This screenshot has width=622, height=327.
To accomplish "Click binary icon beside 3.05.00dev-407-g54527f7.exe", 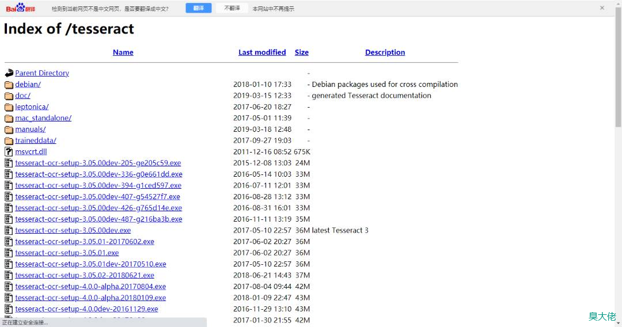I will 9,196.
